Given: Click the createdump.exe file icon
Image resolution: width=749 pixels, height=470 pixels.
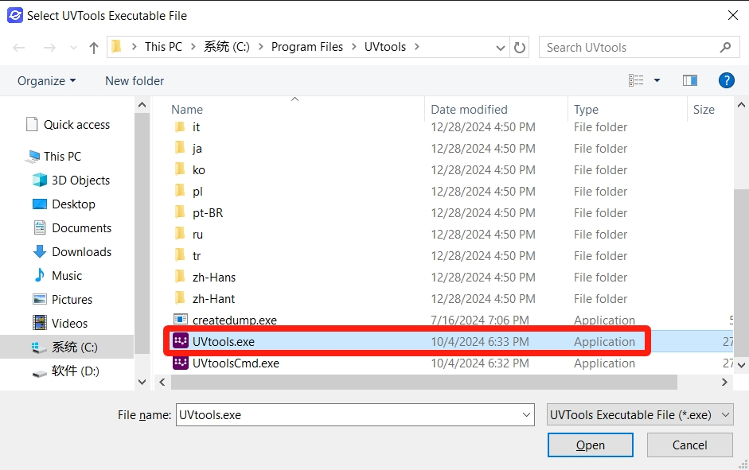Looking at the screenshot, I should [x=180, y=320].
